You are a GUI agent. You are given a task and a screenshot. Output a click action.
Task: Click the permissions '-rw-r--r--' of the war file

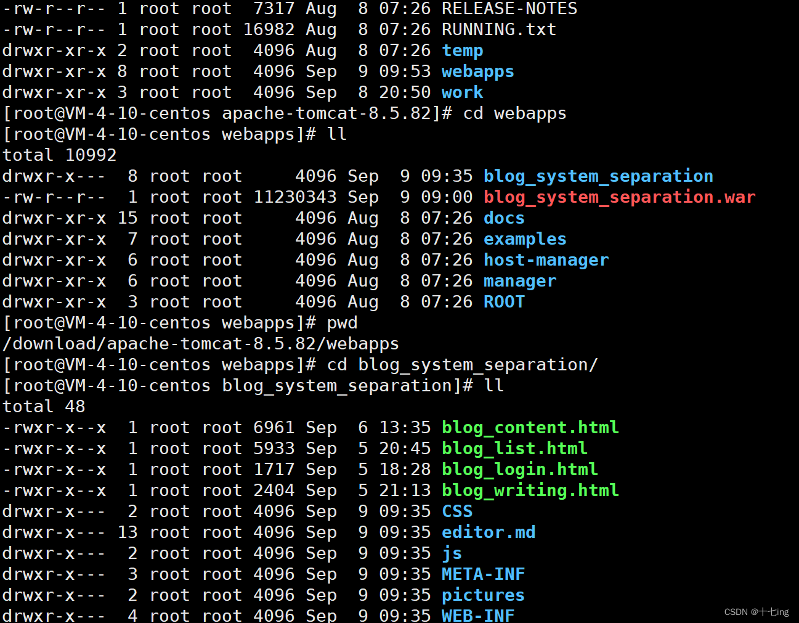coord(54,197)
